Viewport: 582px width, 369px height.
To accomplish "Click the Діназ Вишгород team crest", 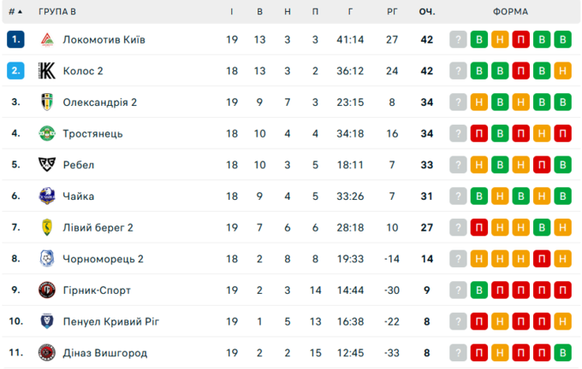I will coord(47,353).
